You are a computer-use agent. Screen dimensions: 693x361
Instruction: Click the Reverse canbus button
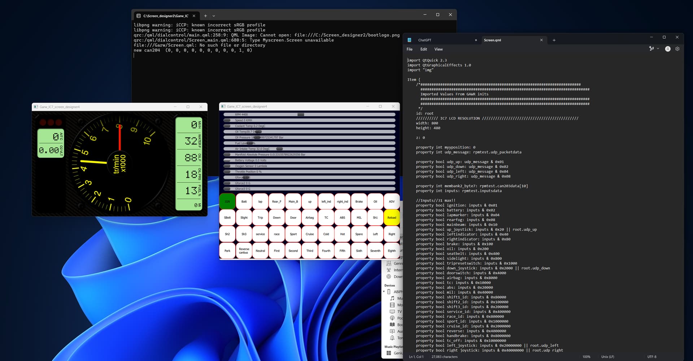click(244, 251)
